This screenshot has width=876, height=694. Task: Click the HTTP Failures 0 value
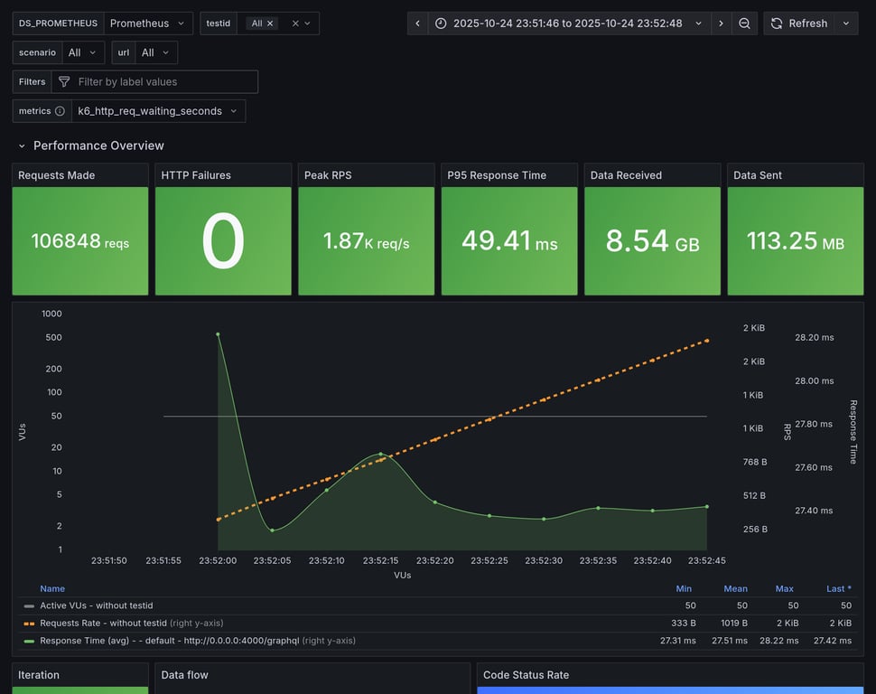(223, 241)
